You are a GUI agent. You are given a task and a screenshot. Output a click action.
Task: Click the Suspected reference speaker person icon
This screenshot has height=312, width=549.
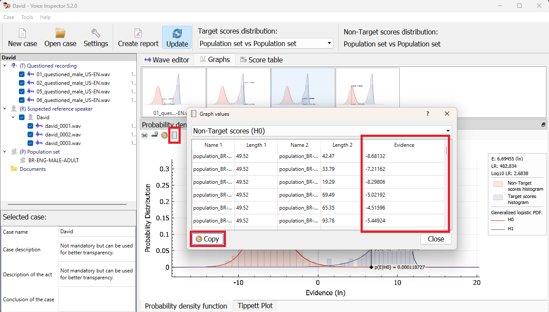click(x=14, y=109)
